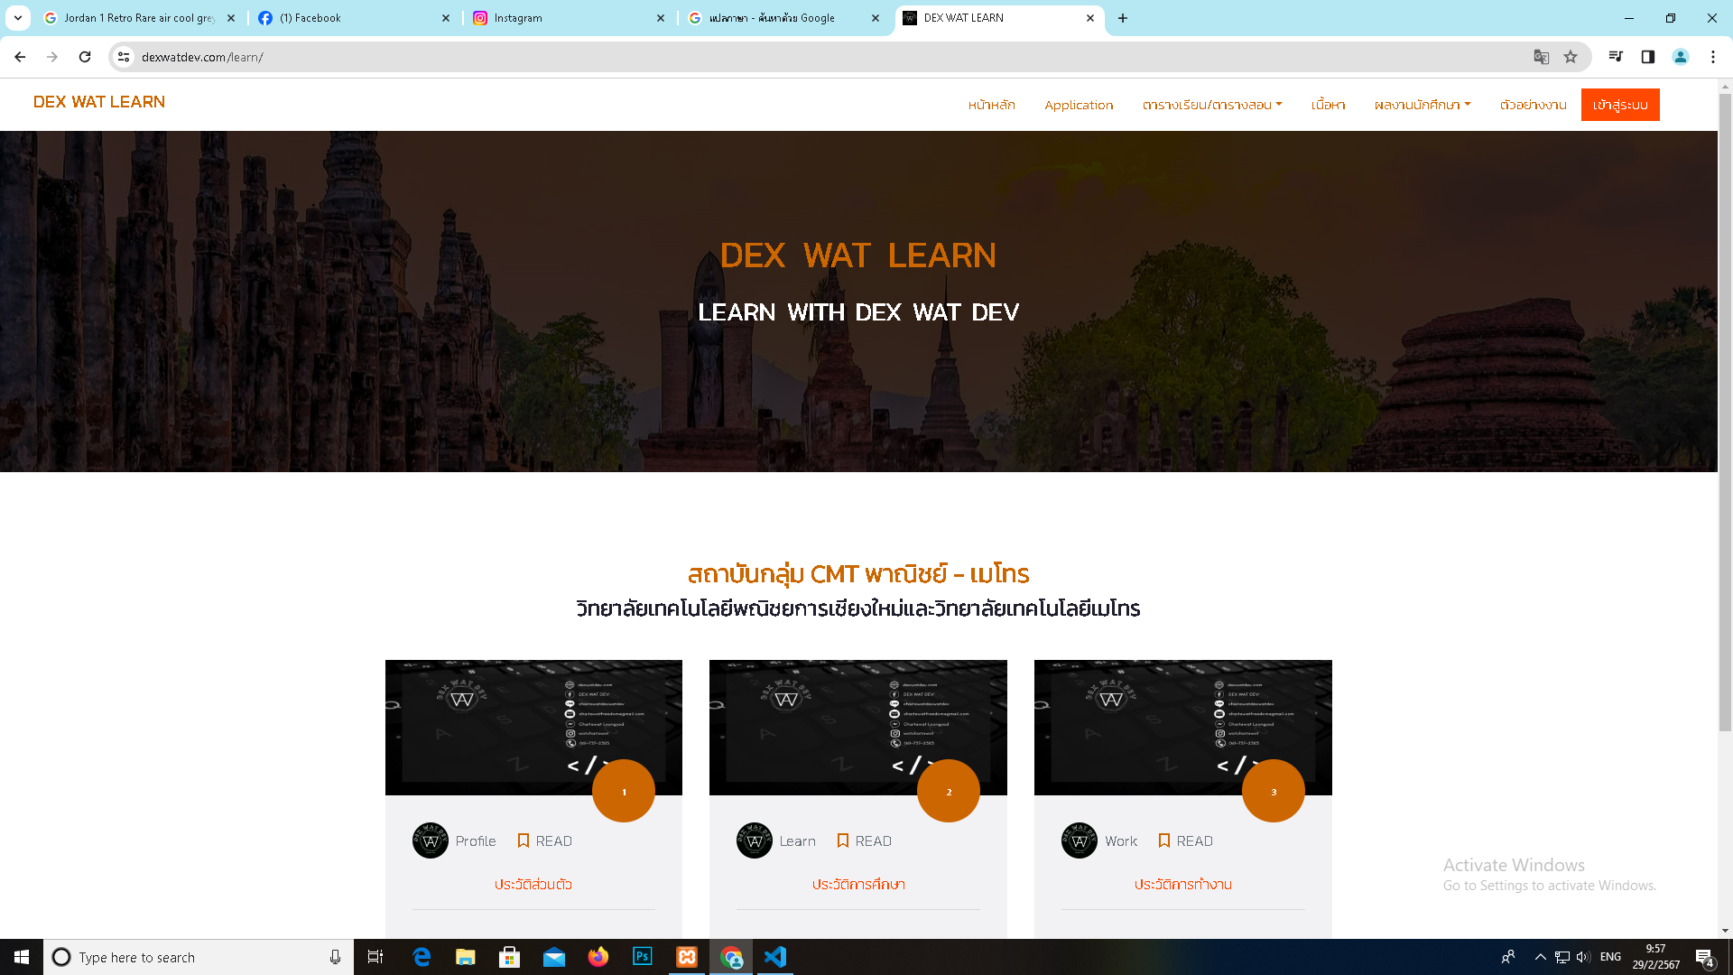Image resolution: width=1733 pixels, height=975 pixels.
Task: Open the Application nav link
Action: coord(1079,105)
